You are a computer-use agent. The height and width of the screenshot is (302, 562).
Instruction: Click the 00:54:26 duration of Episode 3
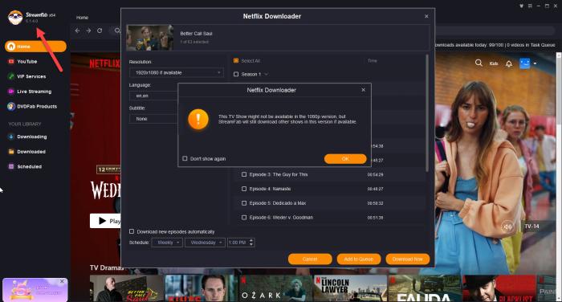(x=375, y=174)
